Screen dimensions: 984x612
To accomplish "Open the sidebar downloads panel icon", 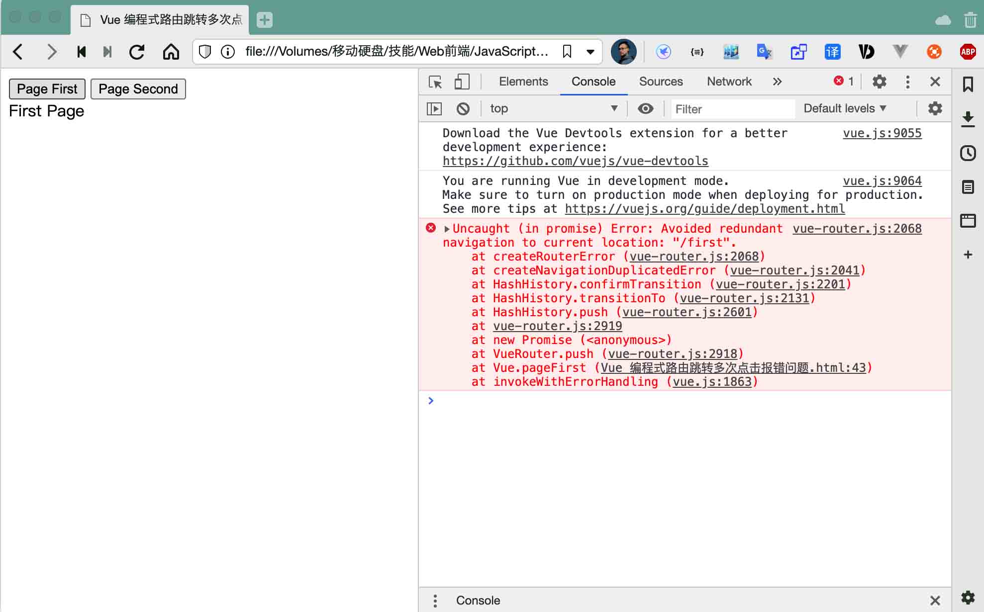I will tap(968, 119).
